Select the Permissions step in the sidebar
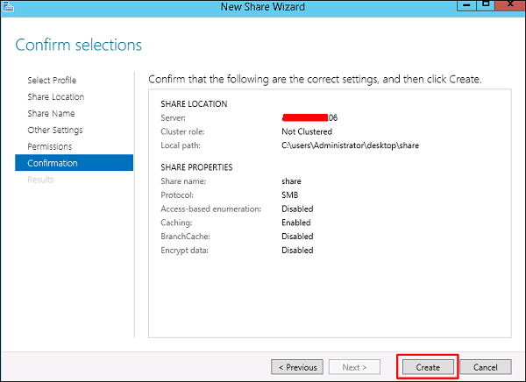526x382 pixels. coord(49,146)
